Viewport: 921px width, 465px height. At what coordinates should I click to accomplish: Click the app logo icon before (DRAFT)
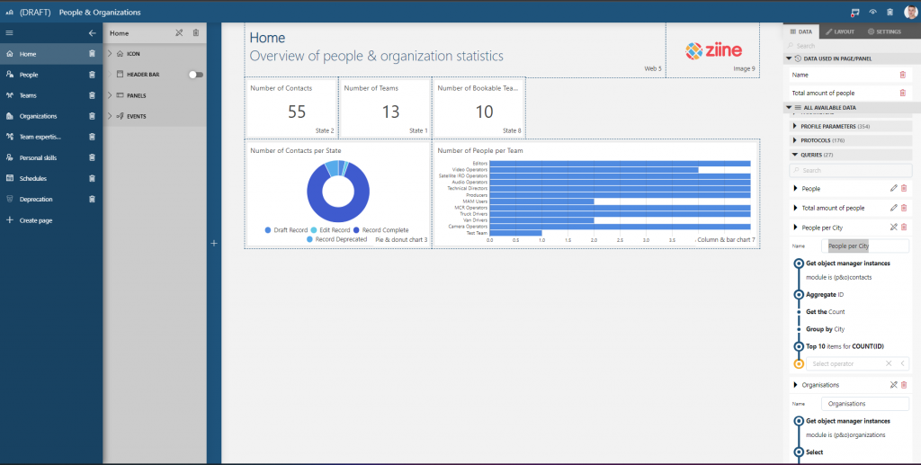pyautogui.click(x=9, y=13)
